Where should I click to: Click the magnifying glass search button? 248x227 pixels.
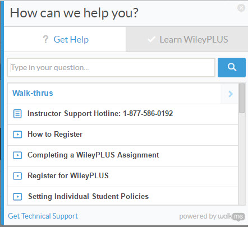click(x=232, y=67)
